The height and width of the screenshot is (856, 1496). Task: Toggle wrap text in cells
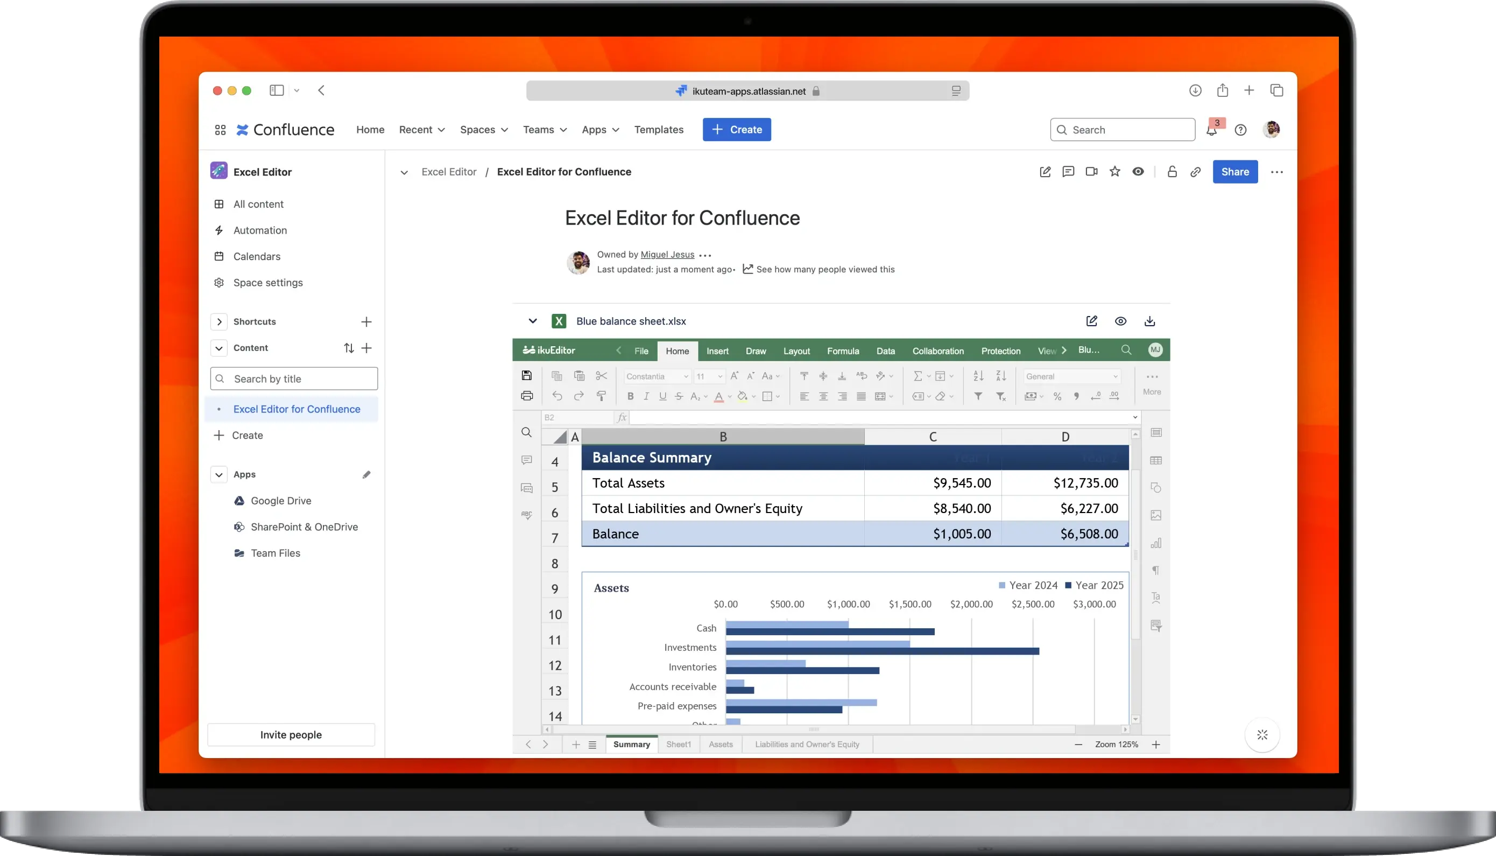click(862, 376)
